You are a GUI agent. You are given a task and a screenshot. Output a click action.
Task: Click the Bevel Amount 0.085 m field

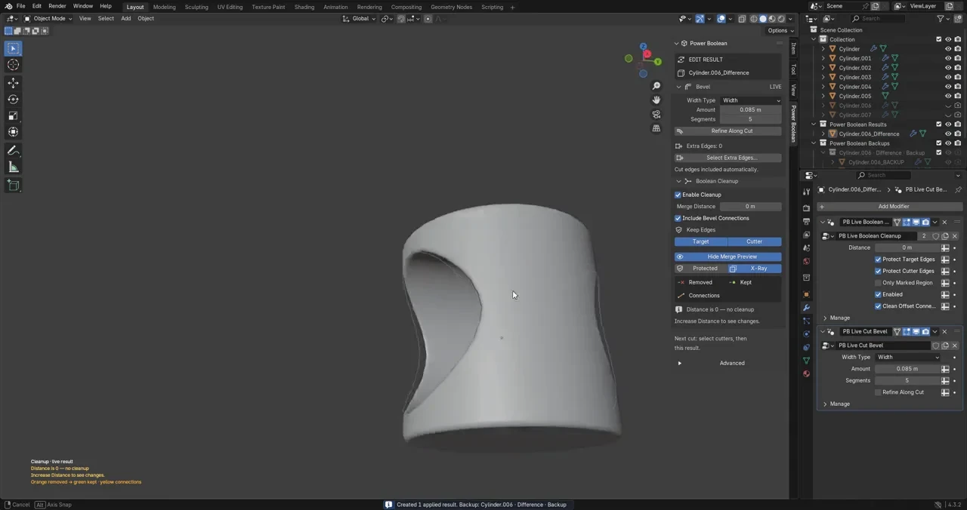pyautogui.click(x=750, y=110)
